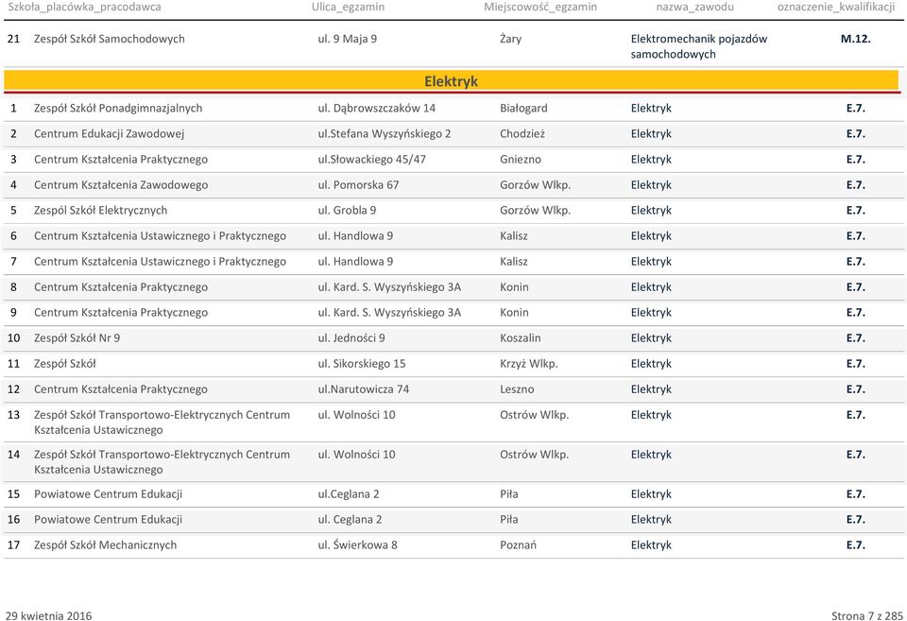
Task: Click E.7. code in Poznań row
Action: (856, 544)
